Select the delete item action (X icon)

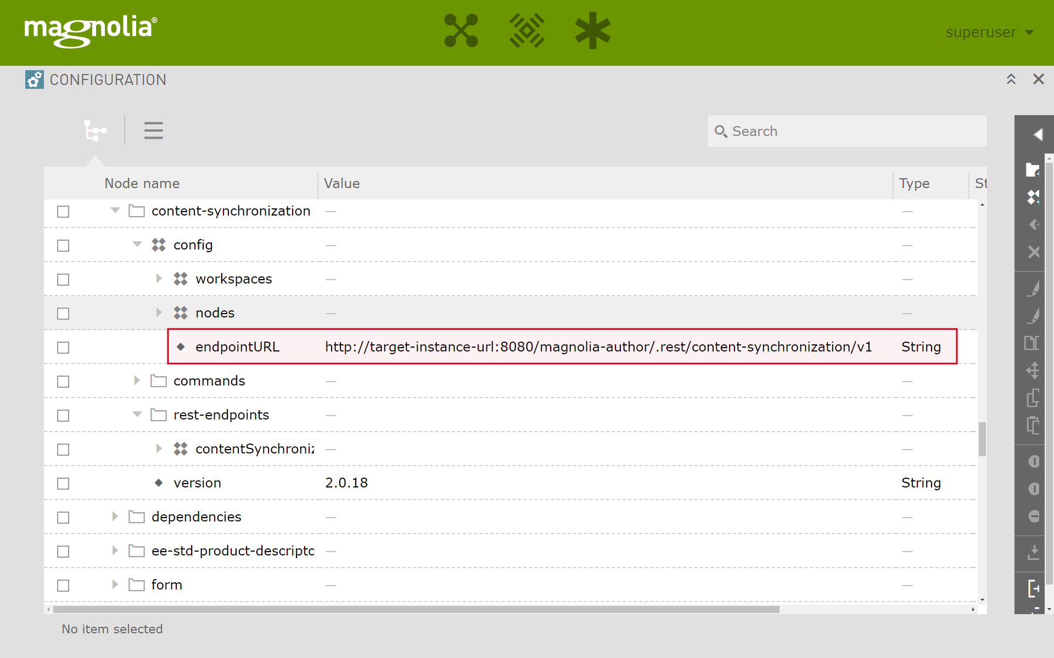click(1034, 252)
